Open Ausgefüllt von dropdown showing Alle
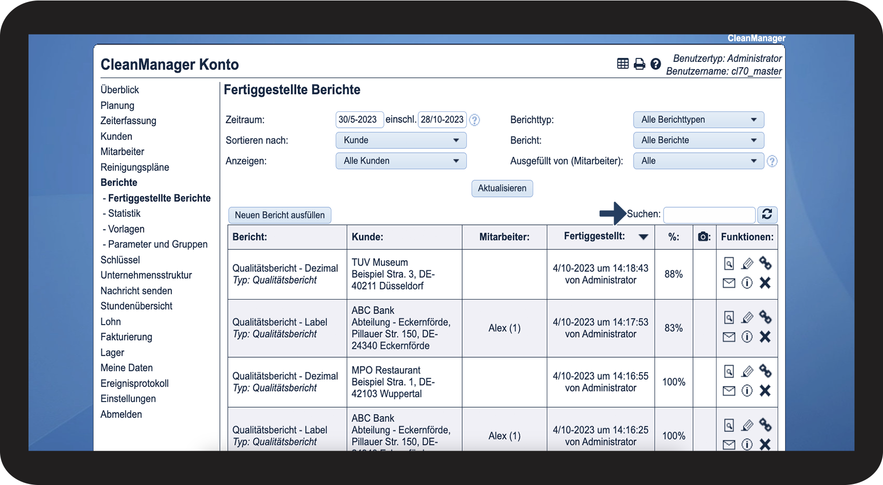The height and width of the screenshot is (485, 883). point(699,161)
